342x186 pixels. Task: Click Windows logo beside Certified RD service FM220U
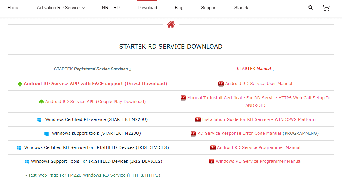(x=39, y=119)
